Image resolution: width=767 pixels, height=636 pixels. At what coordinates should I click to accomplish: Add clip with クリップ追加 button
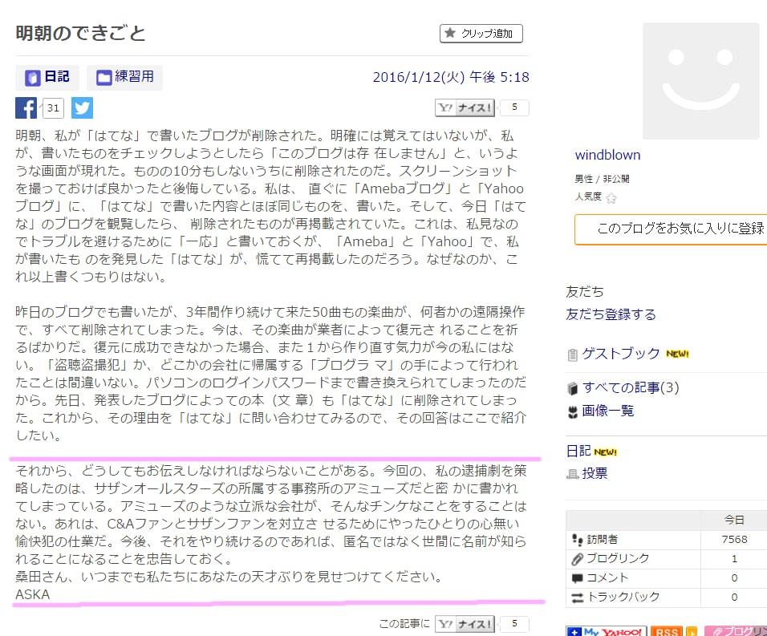point(481,34)
